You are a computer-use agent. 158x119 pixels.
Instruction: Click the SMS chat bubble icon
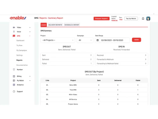click(14, 36)
